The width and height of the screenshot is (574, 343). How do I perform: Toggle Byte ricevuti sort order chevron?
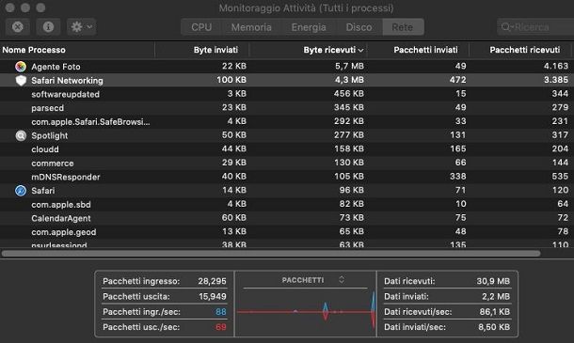point(361,51)
